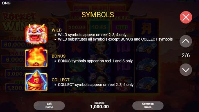Click the dimmed 300.00 prize tile
The width and height of the screenshot is (199, 112).
click(77, 27)
